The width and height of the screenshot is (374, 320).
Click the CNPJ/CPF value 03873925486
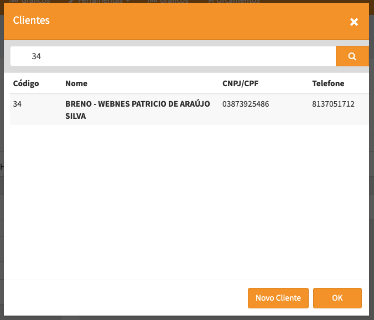(x=246, y=104)
